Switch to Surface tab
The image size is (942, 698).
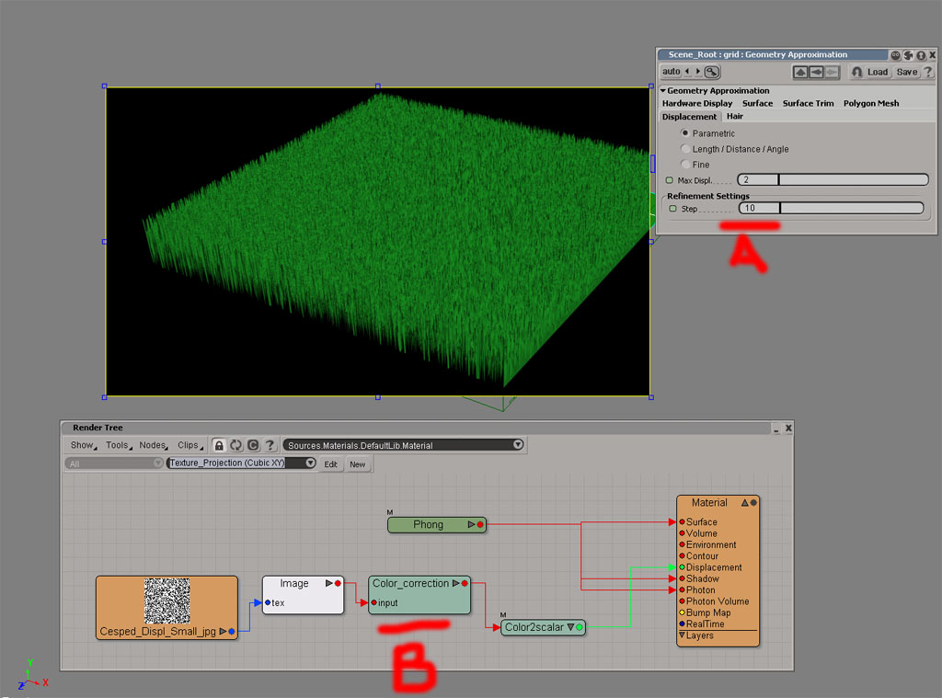(x=758, y=103)
